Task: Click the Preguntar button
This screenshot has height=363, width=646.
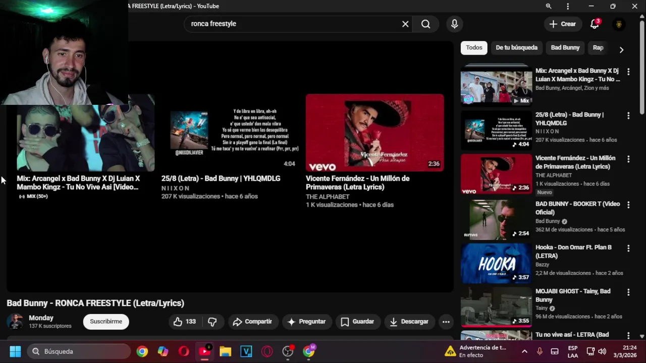Action: click(306, 322)
